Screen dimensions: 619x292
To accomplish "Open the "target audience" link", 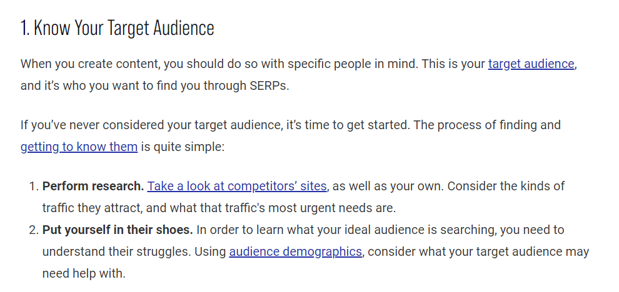I will coord(531,64).
